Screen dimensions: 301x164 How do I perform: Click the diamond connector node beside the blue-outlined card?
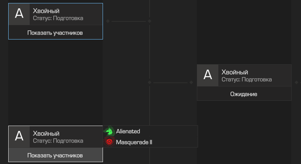[108, 21]
